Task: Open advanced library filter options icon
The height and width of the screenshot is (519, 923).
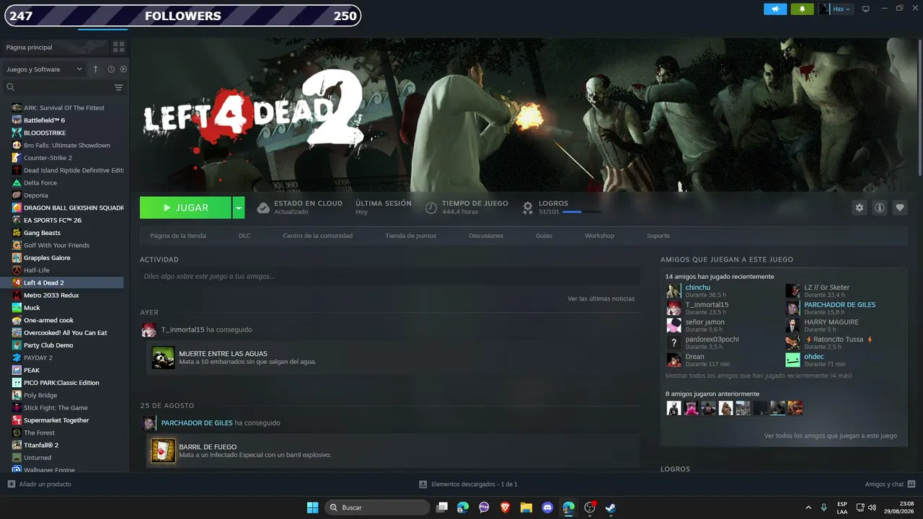Action: coord(119,87)
